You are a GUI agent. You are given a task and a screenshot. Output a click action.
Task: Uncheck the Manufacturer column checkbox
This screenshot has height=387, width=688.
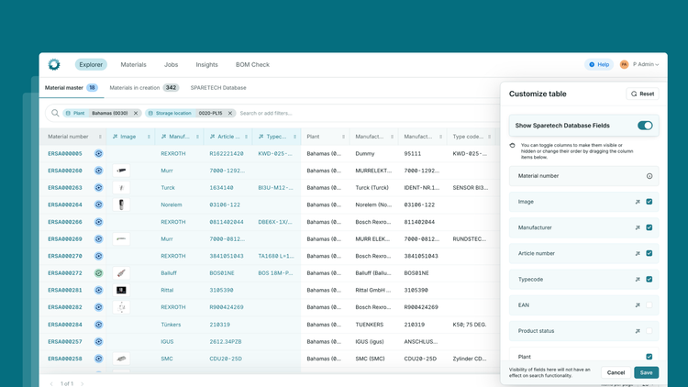649,227
